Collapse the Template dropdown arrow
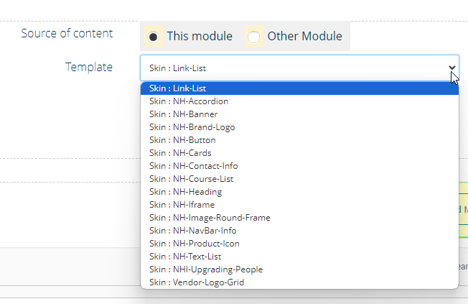The width and height of the screenshot is (468, 304). (452, 68)
